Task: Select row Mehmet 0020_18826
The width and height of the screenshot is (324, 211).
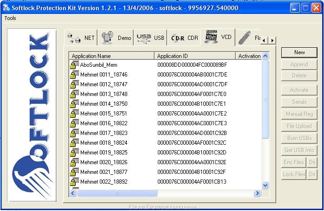Action: [166, 162]
